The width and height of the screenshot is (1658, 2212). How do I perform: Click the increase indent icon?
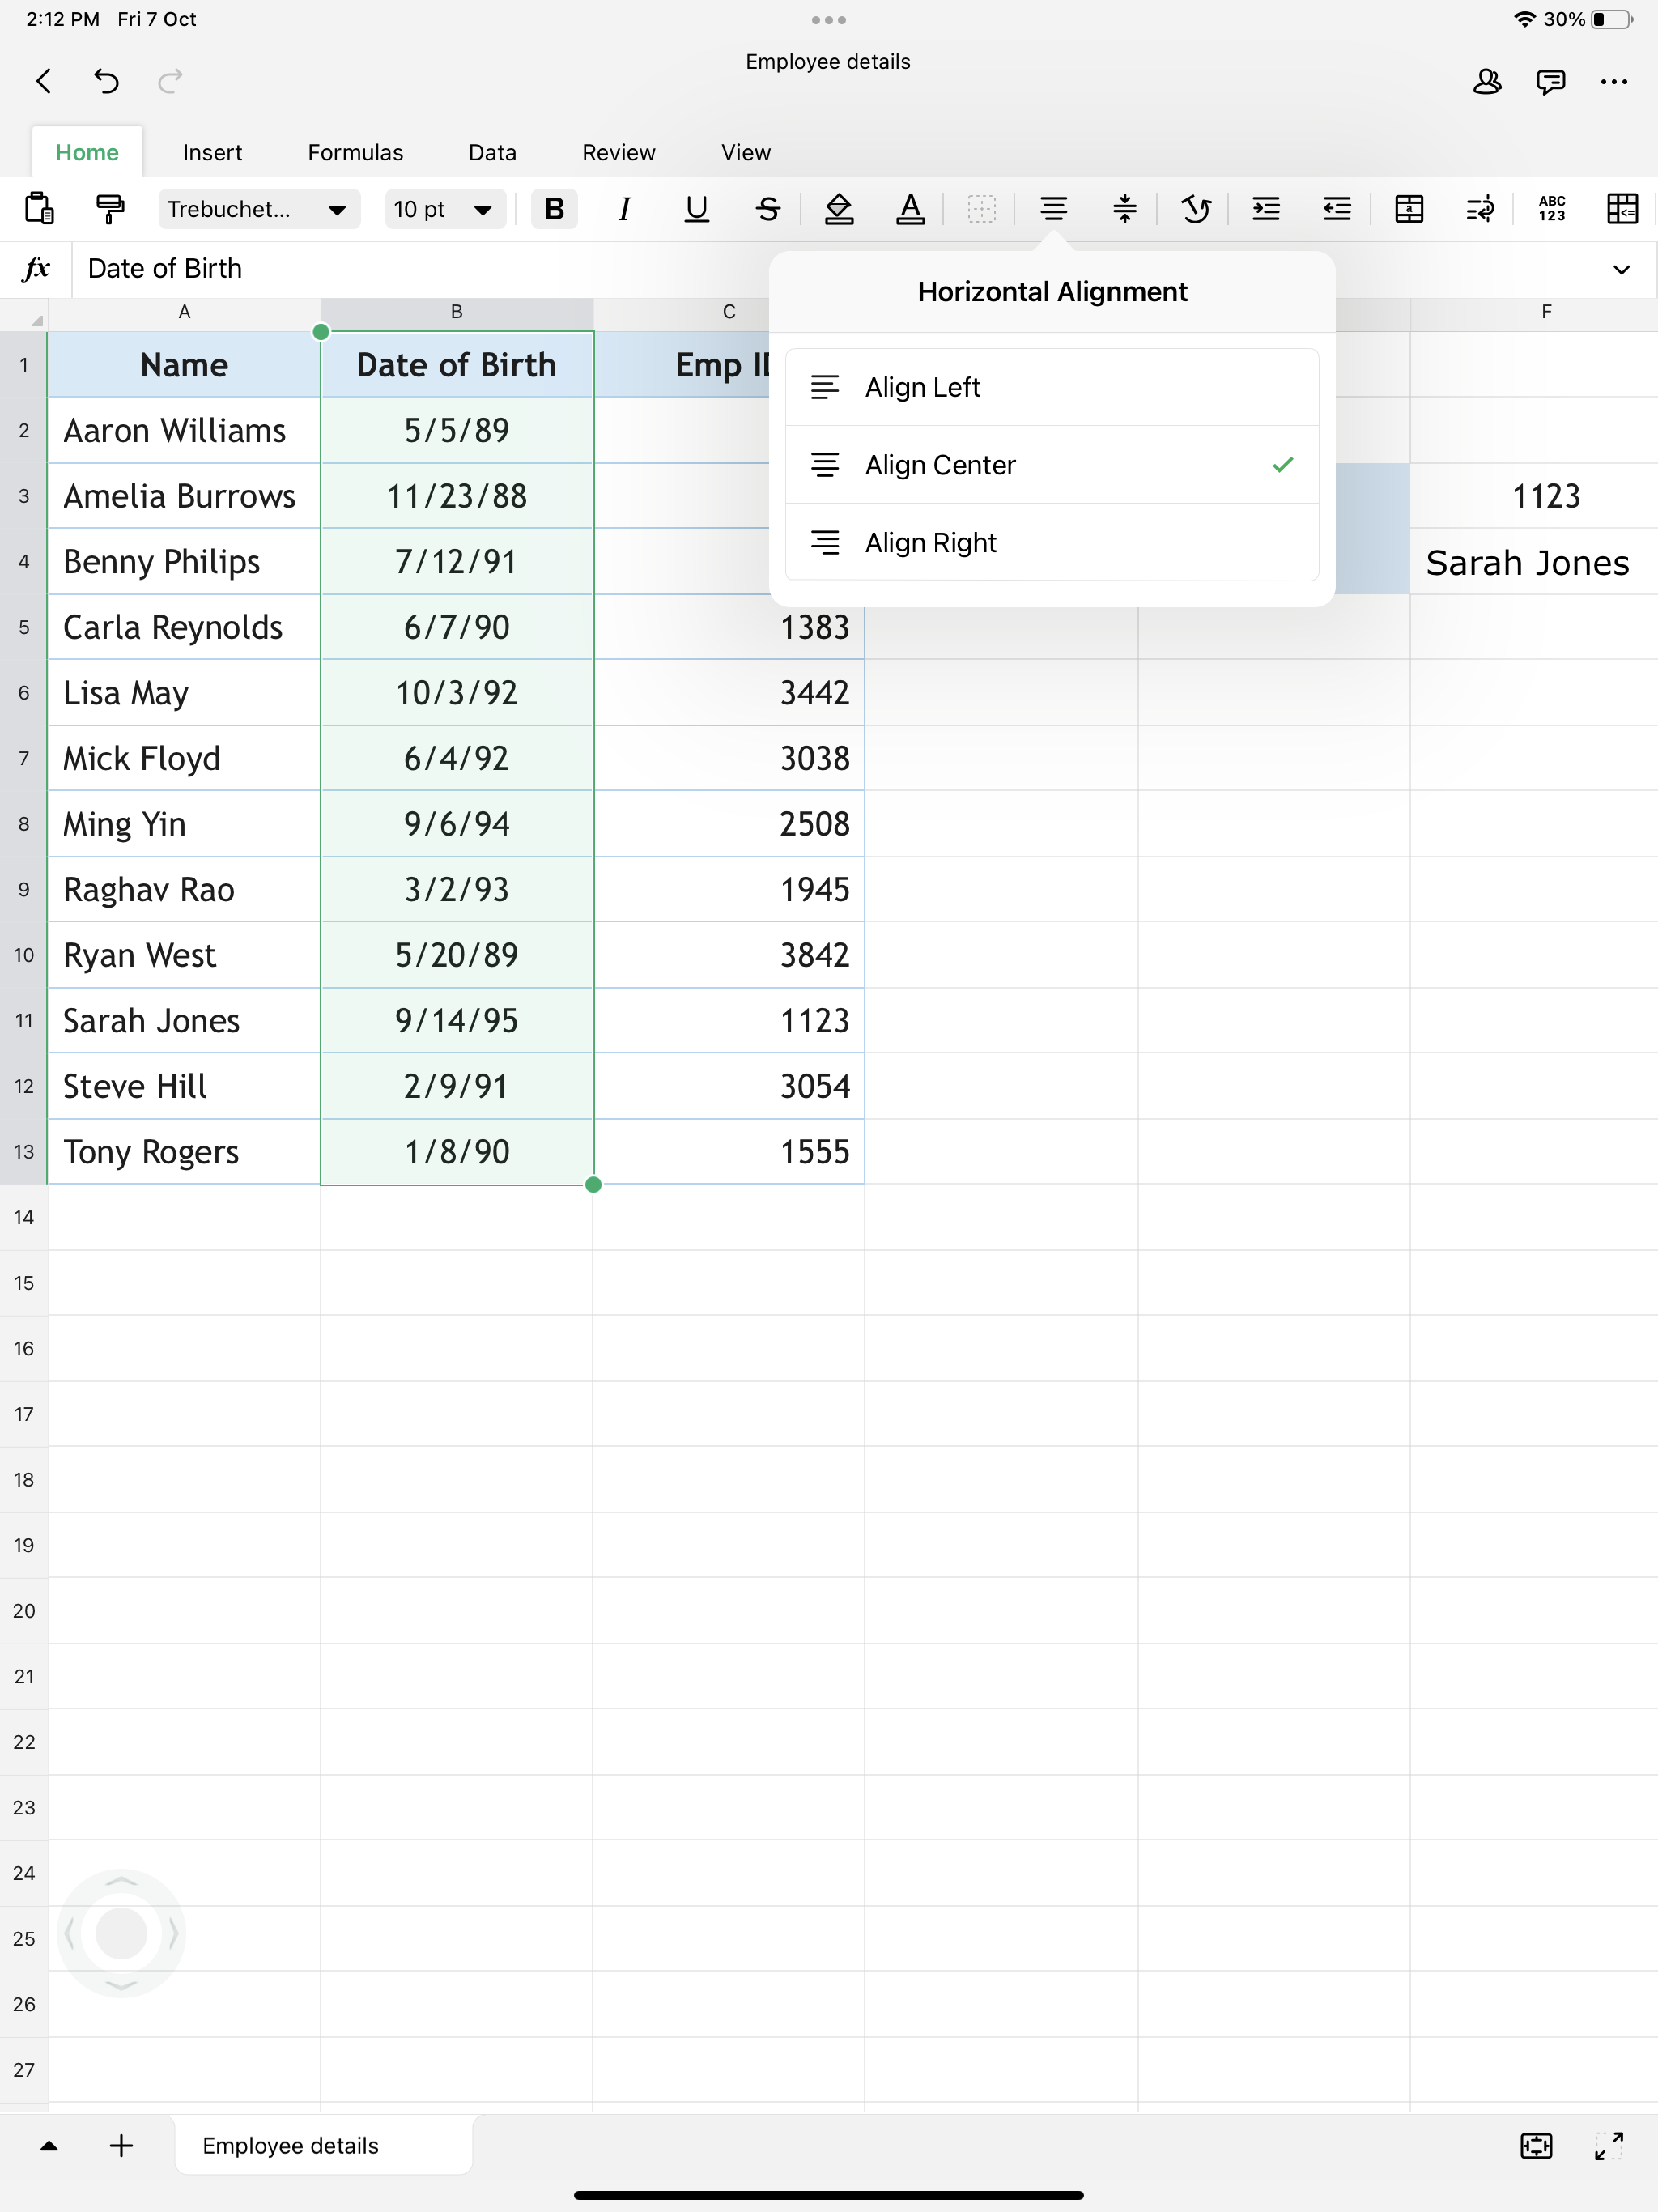point(1266,209)
